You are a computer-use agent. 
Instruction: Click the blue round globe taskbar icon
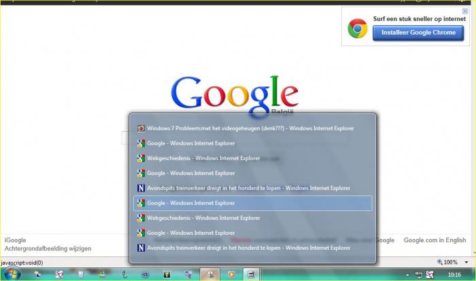click(x=146, y=275)
